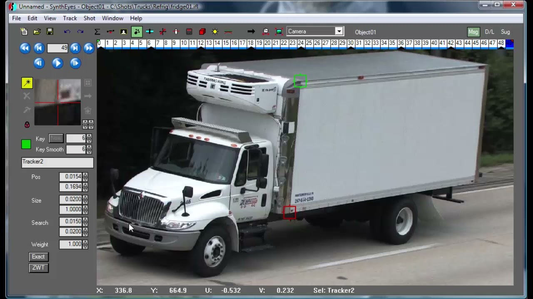
Task: Open the green tracker color swatch
Action: click(26, 144)
